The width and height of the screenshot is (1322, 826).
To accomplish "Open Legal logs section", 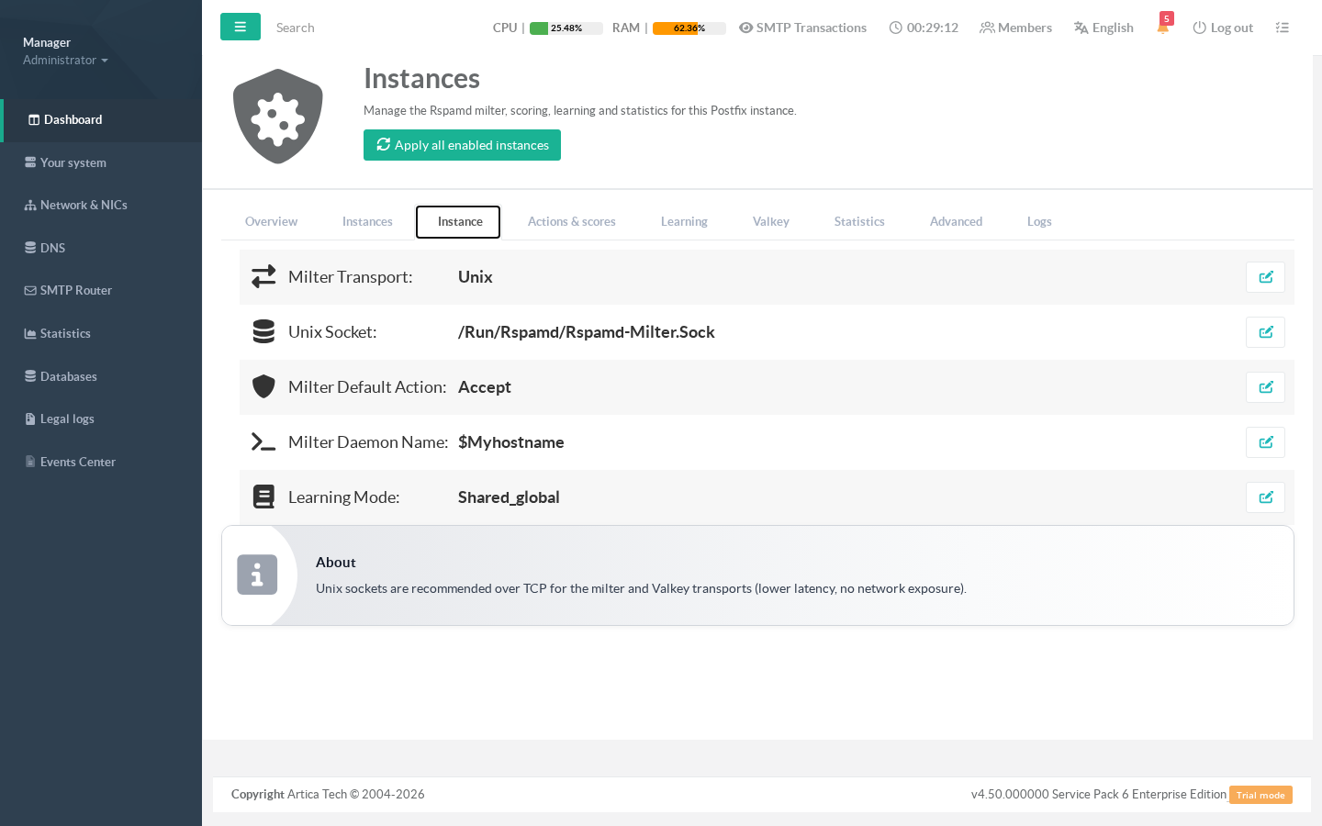I will click(101, 419).
